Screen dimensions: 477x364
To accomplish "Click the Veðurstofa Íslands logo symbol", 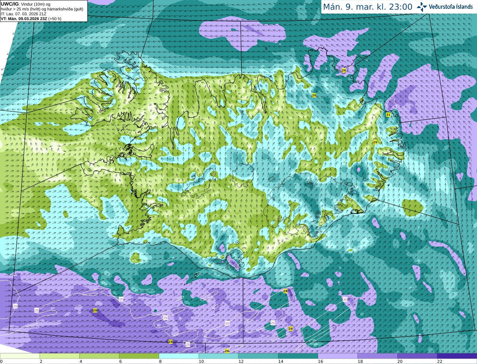I will pyautogui.click(x=422, y=7).
